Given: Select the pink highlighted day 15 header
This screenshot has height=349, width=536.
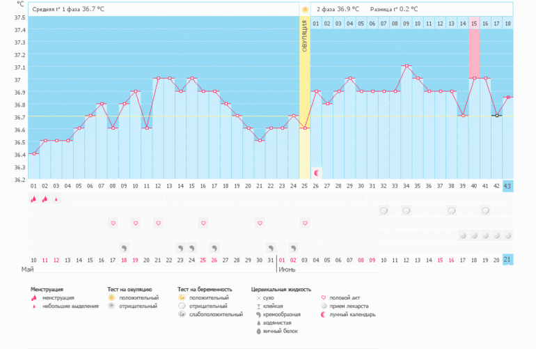Looking at the screenshot, I should pos(474,24).
